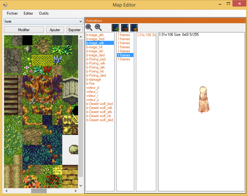
Task: Select the last '1 frames' row
Action: tap(125, 59)
